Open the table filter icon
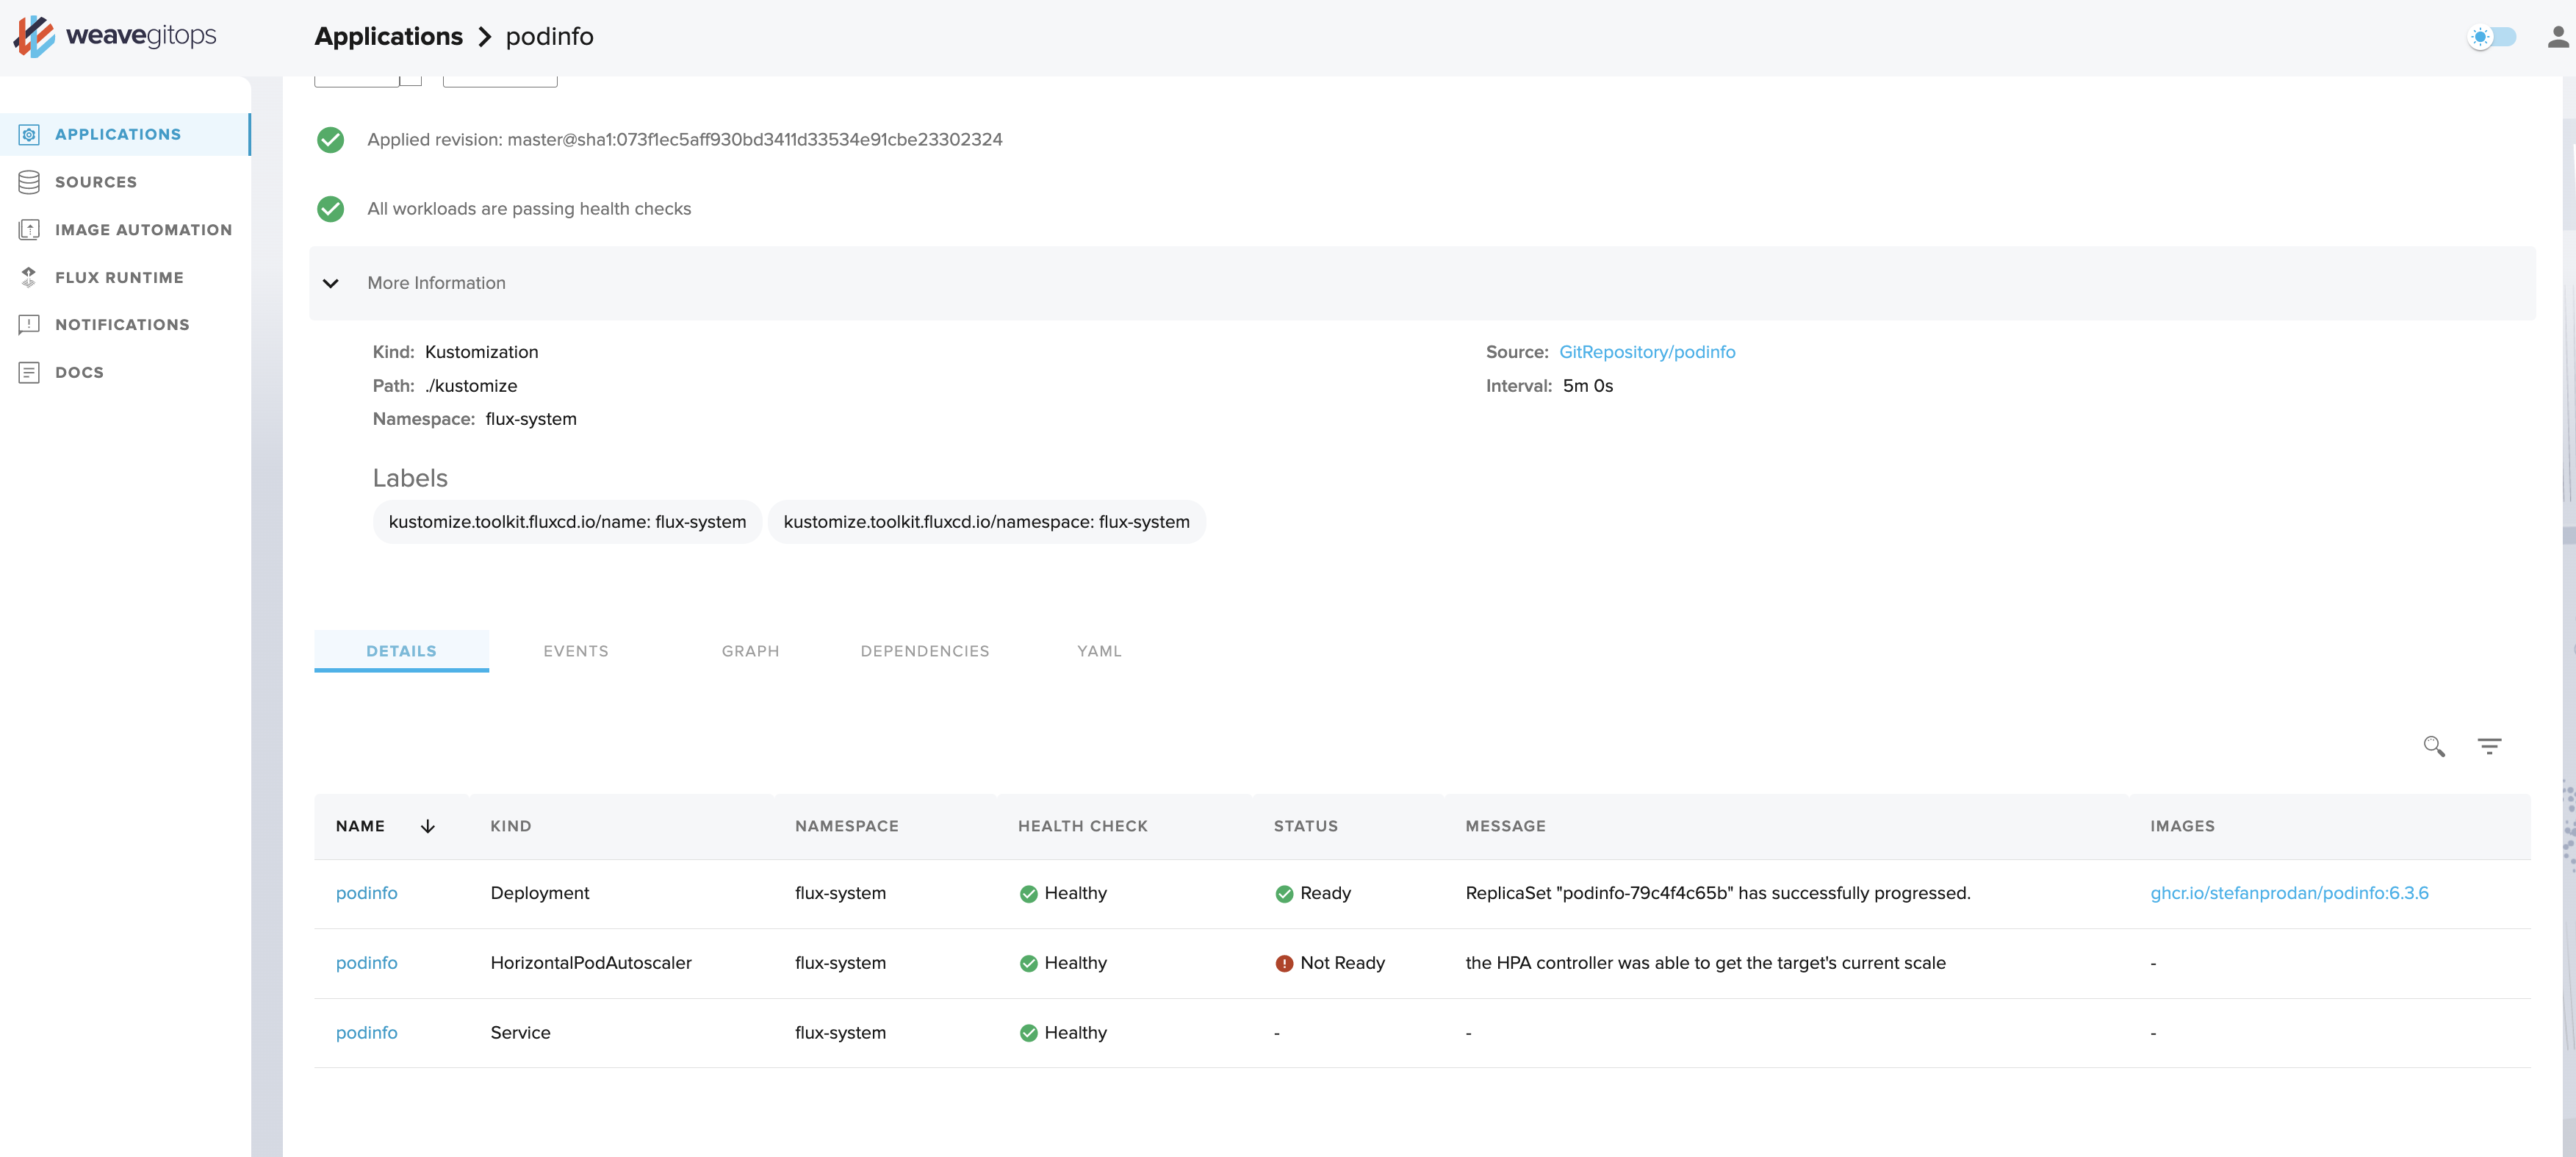 tap(2489, 745)
